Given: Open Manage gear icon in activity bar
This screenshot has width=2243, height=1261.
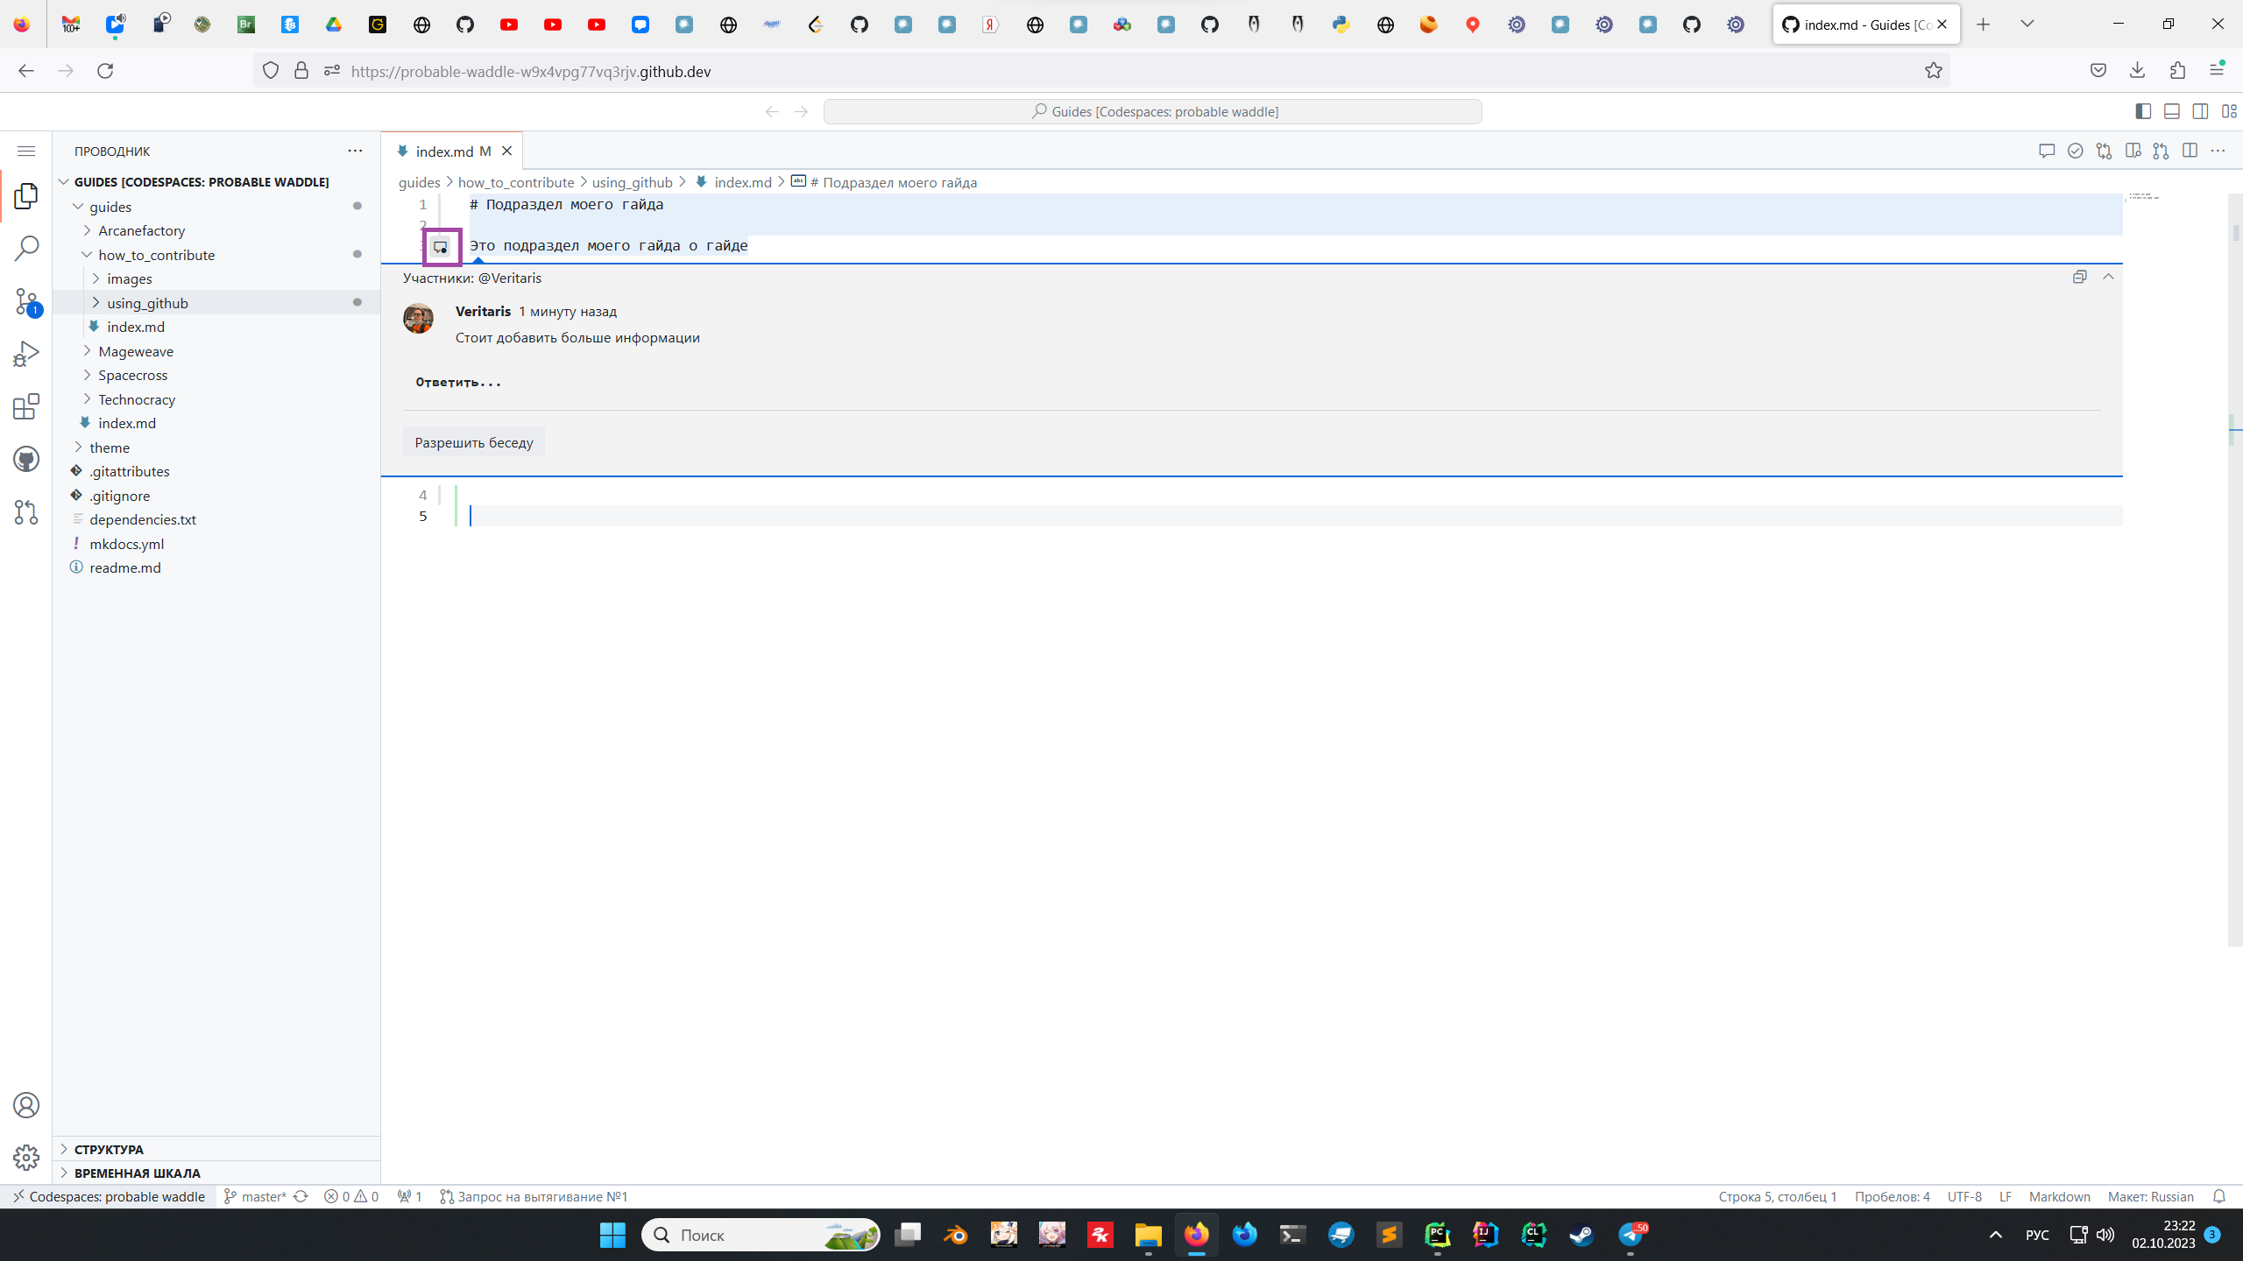Looking at the screenshot, I should pyautogui.click(x=26, y=1158).
